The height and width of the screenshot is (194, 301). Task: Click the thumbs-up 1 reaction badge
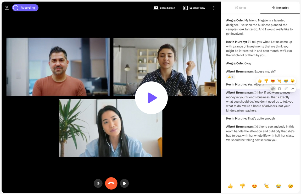[x=231, y=77]
